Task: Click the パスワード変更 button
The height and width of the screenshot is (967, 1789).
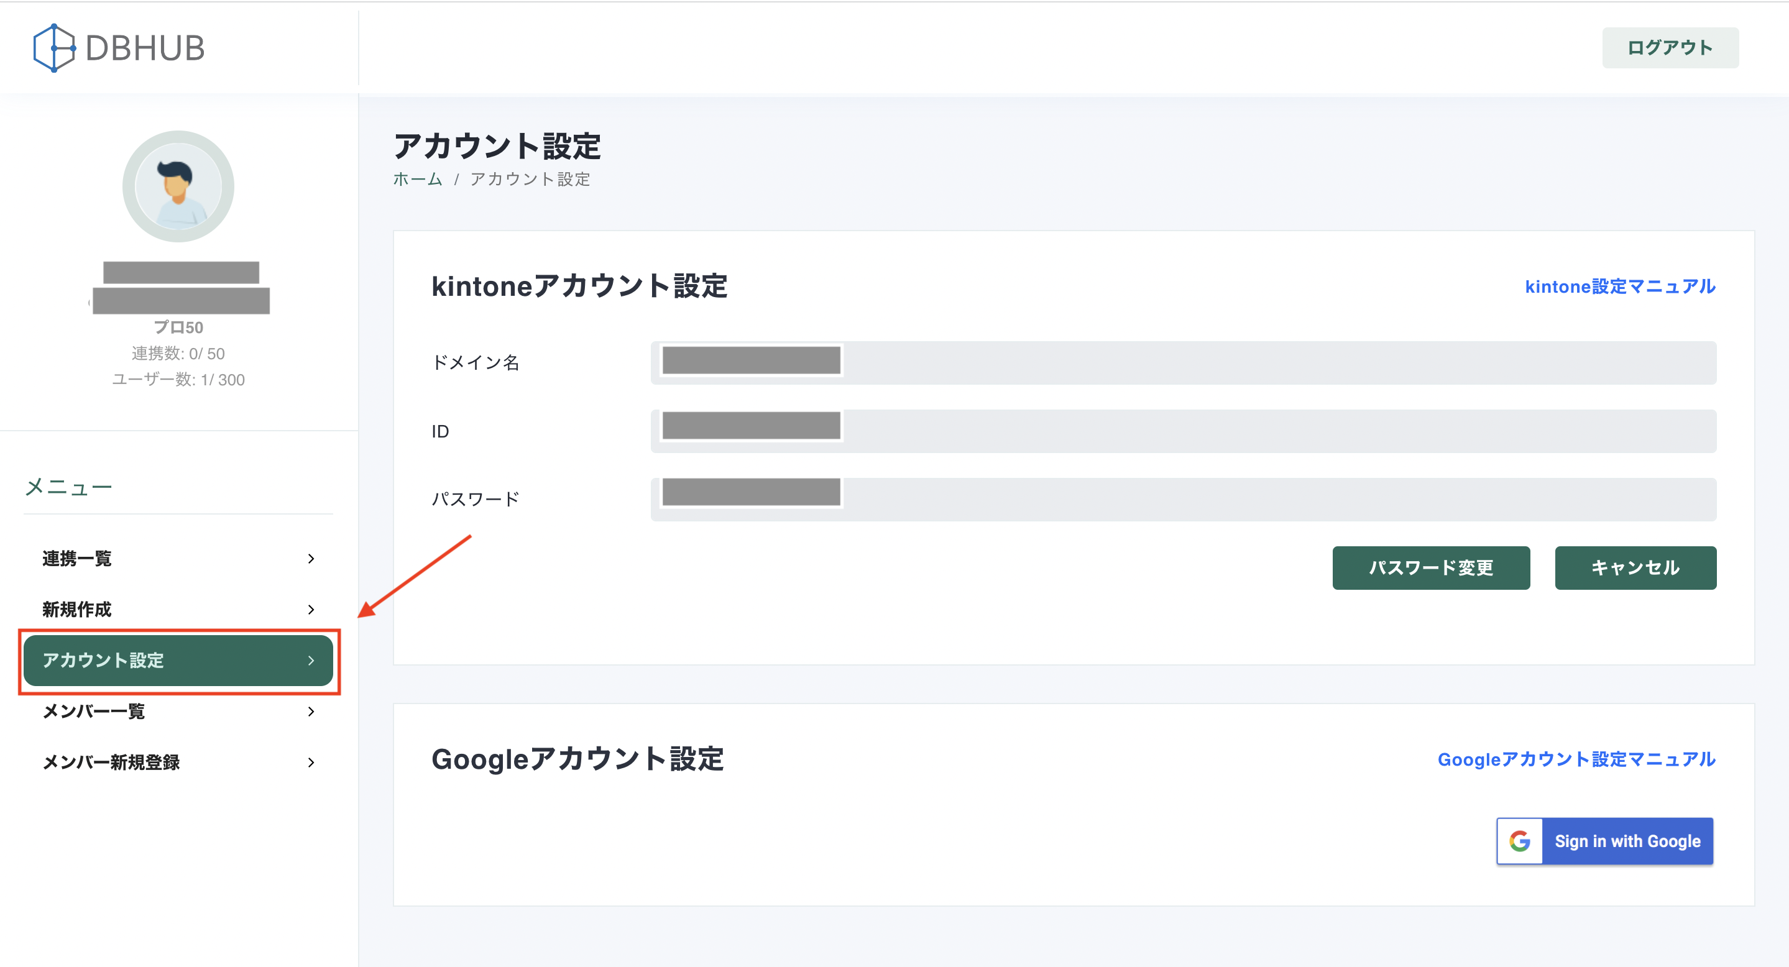Action: [x=1431, y=568]
